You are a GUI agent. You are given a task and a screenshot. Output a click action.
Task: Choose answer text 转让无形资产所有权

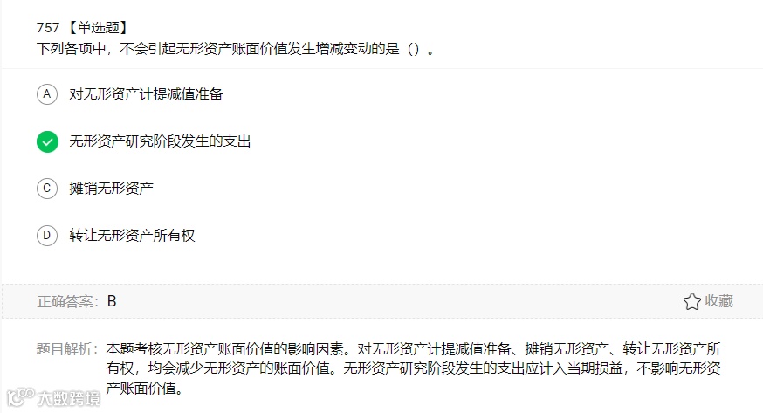click(132, 236)
